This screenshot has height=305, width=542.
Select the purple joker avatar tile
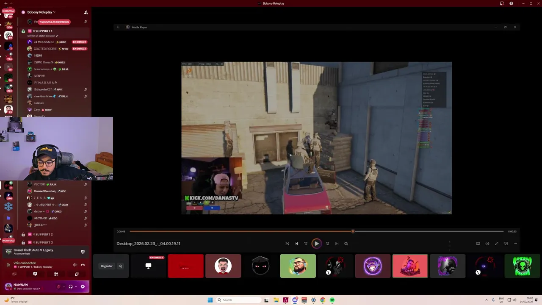pyautogui.click(x=373, y=266)
